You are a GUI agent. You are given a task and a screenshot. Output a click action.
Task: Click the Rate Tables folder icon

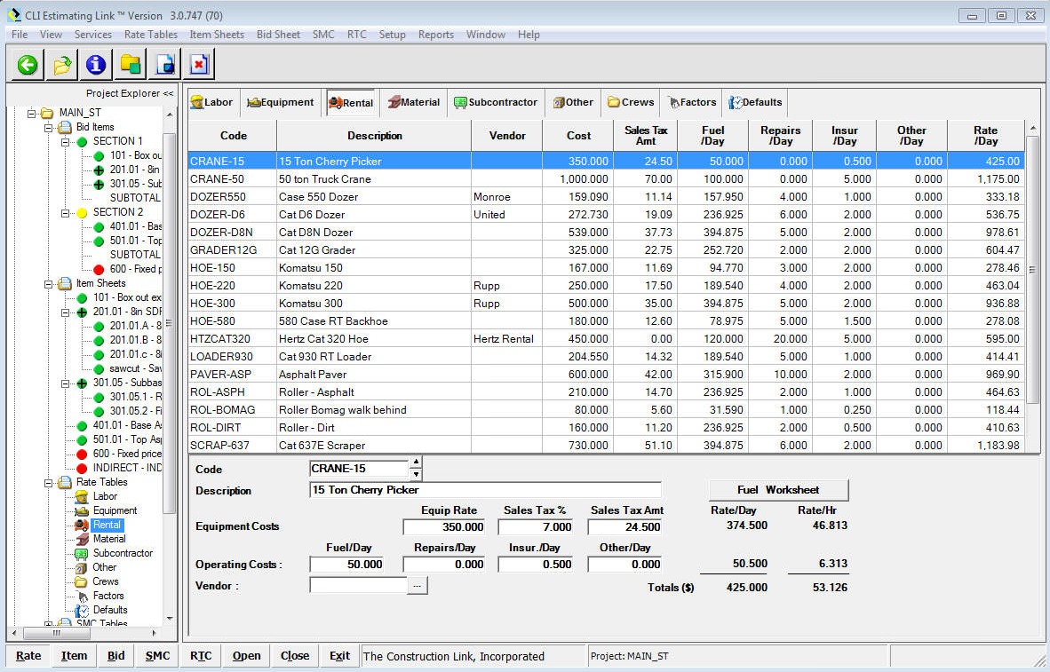[x=65, y=482]
